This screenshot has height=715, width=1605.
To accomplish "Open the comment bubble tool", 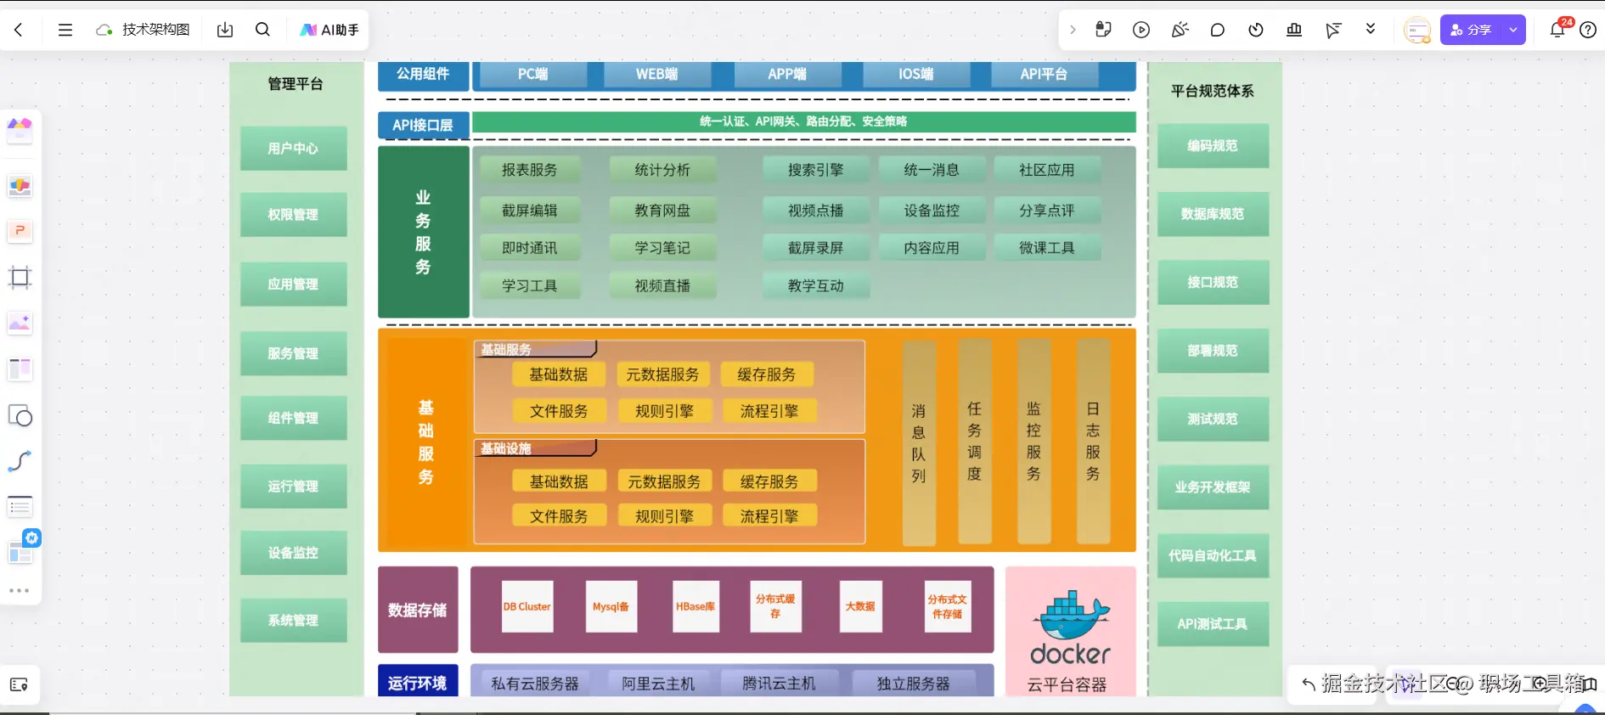I will pos(1217,30).
